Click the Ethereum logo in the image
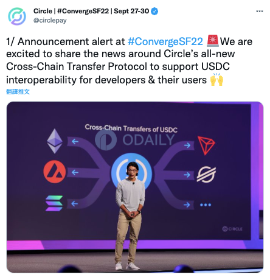Viewport: 270px width, 280px height. (x=55, y=141)
